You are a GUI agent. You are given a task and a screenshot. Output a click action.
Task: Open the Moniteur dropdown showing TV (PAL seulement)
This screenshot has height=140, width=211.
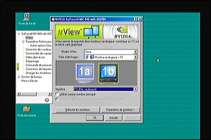105,89
